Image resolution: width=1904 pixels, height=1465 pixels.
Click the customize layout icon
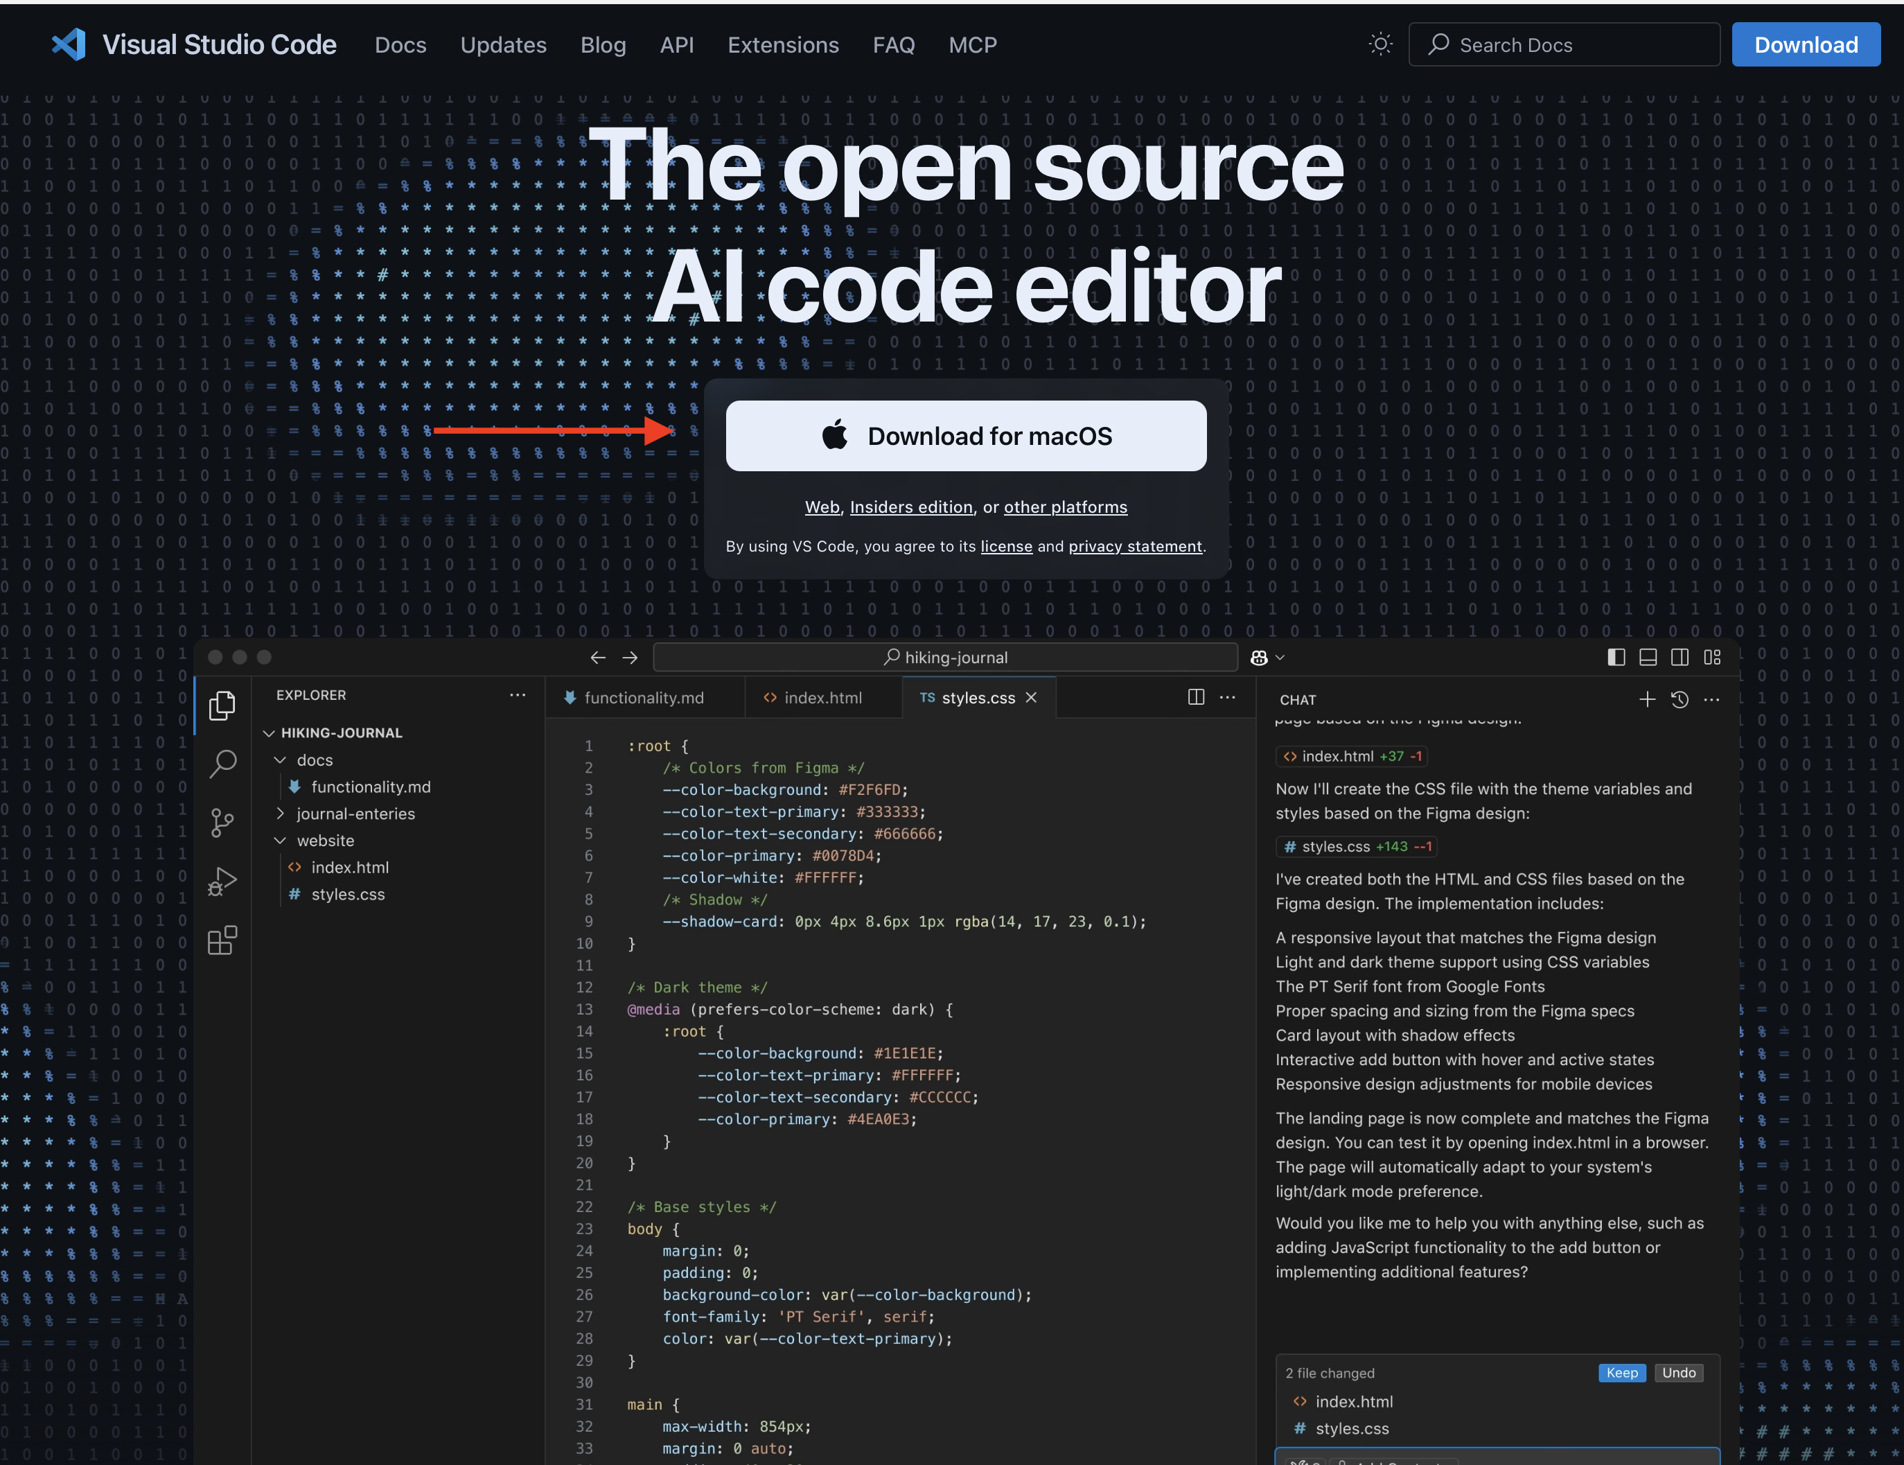(1712, 658)
